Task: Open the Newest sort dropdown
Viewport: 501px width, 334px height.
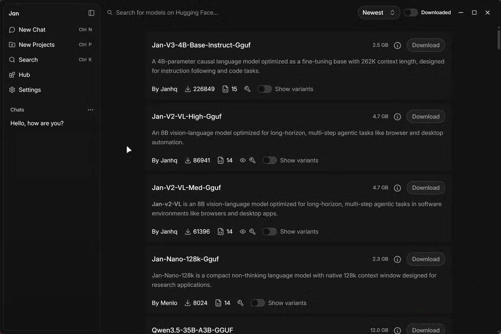Action: click(x=379, y=13)
